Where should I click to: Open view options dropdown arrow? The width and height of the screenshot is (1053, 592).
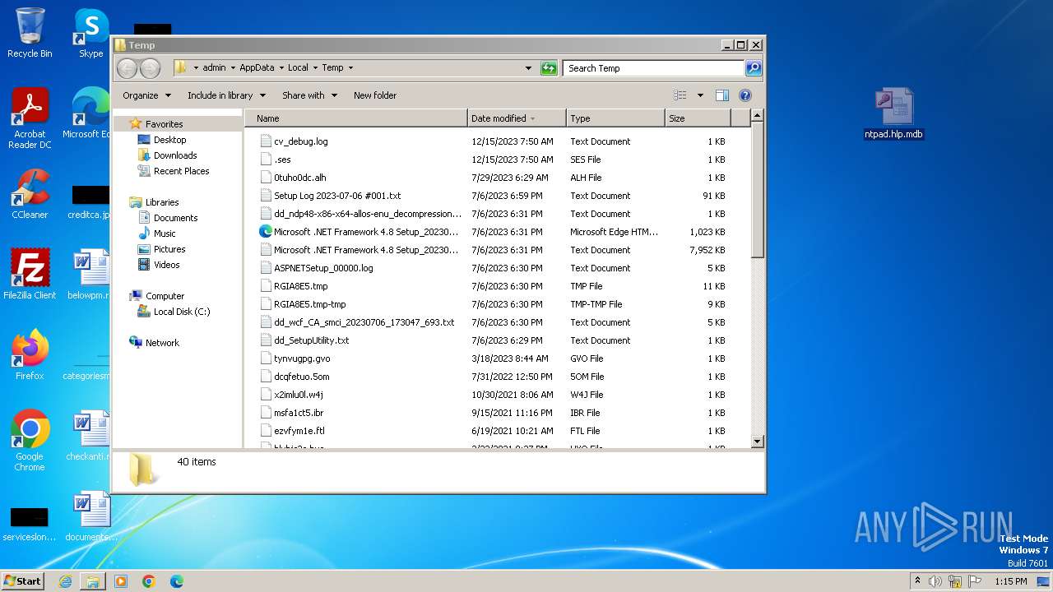coord(700,95)
